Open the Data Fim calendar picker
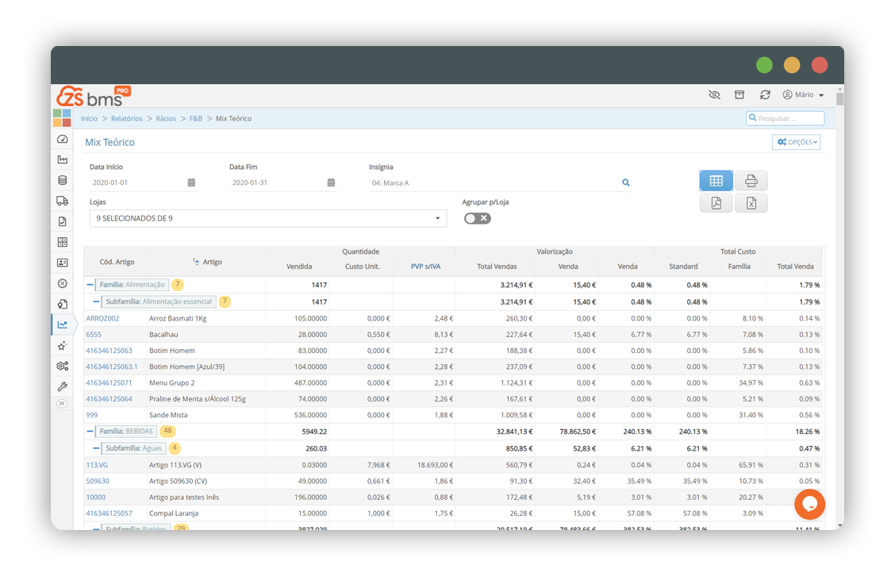Viewport: 895px width, 576px height. [x=331, y=182]
